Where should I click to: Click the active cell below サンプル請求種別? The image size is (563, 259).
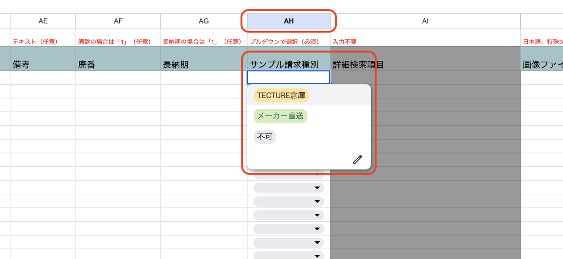(x=289, y=78)
